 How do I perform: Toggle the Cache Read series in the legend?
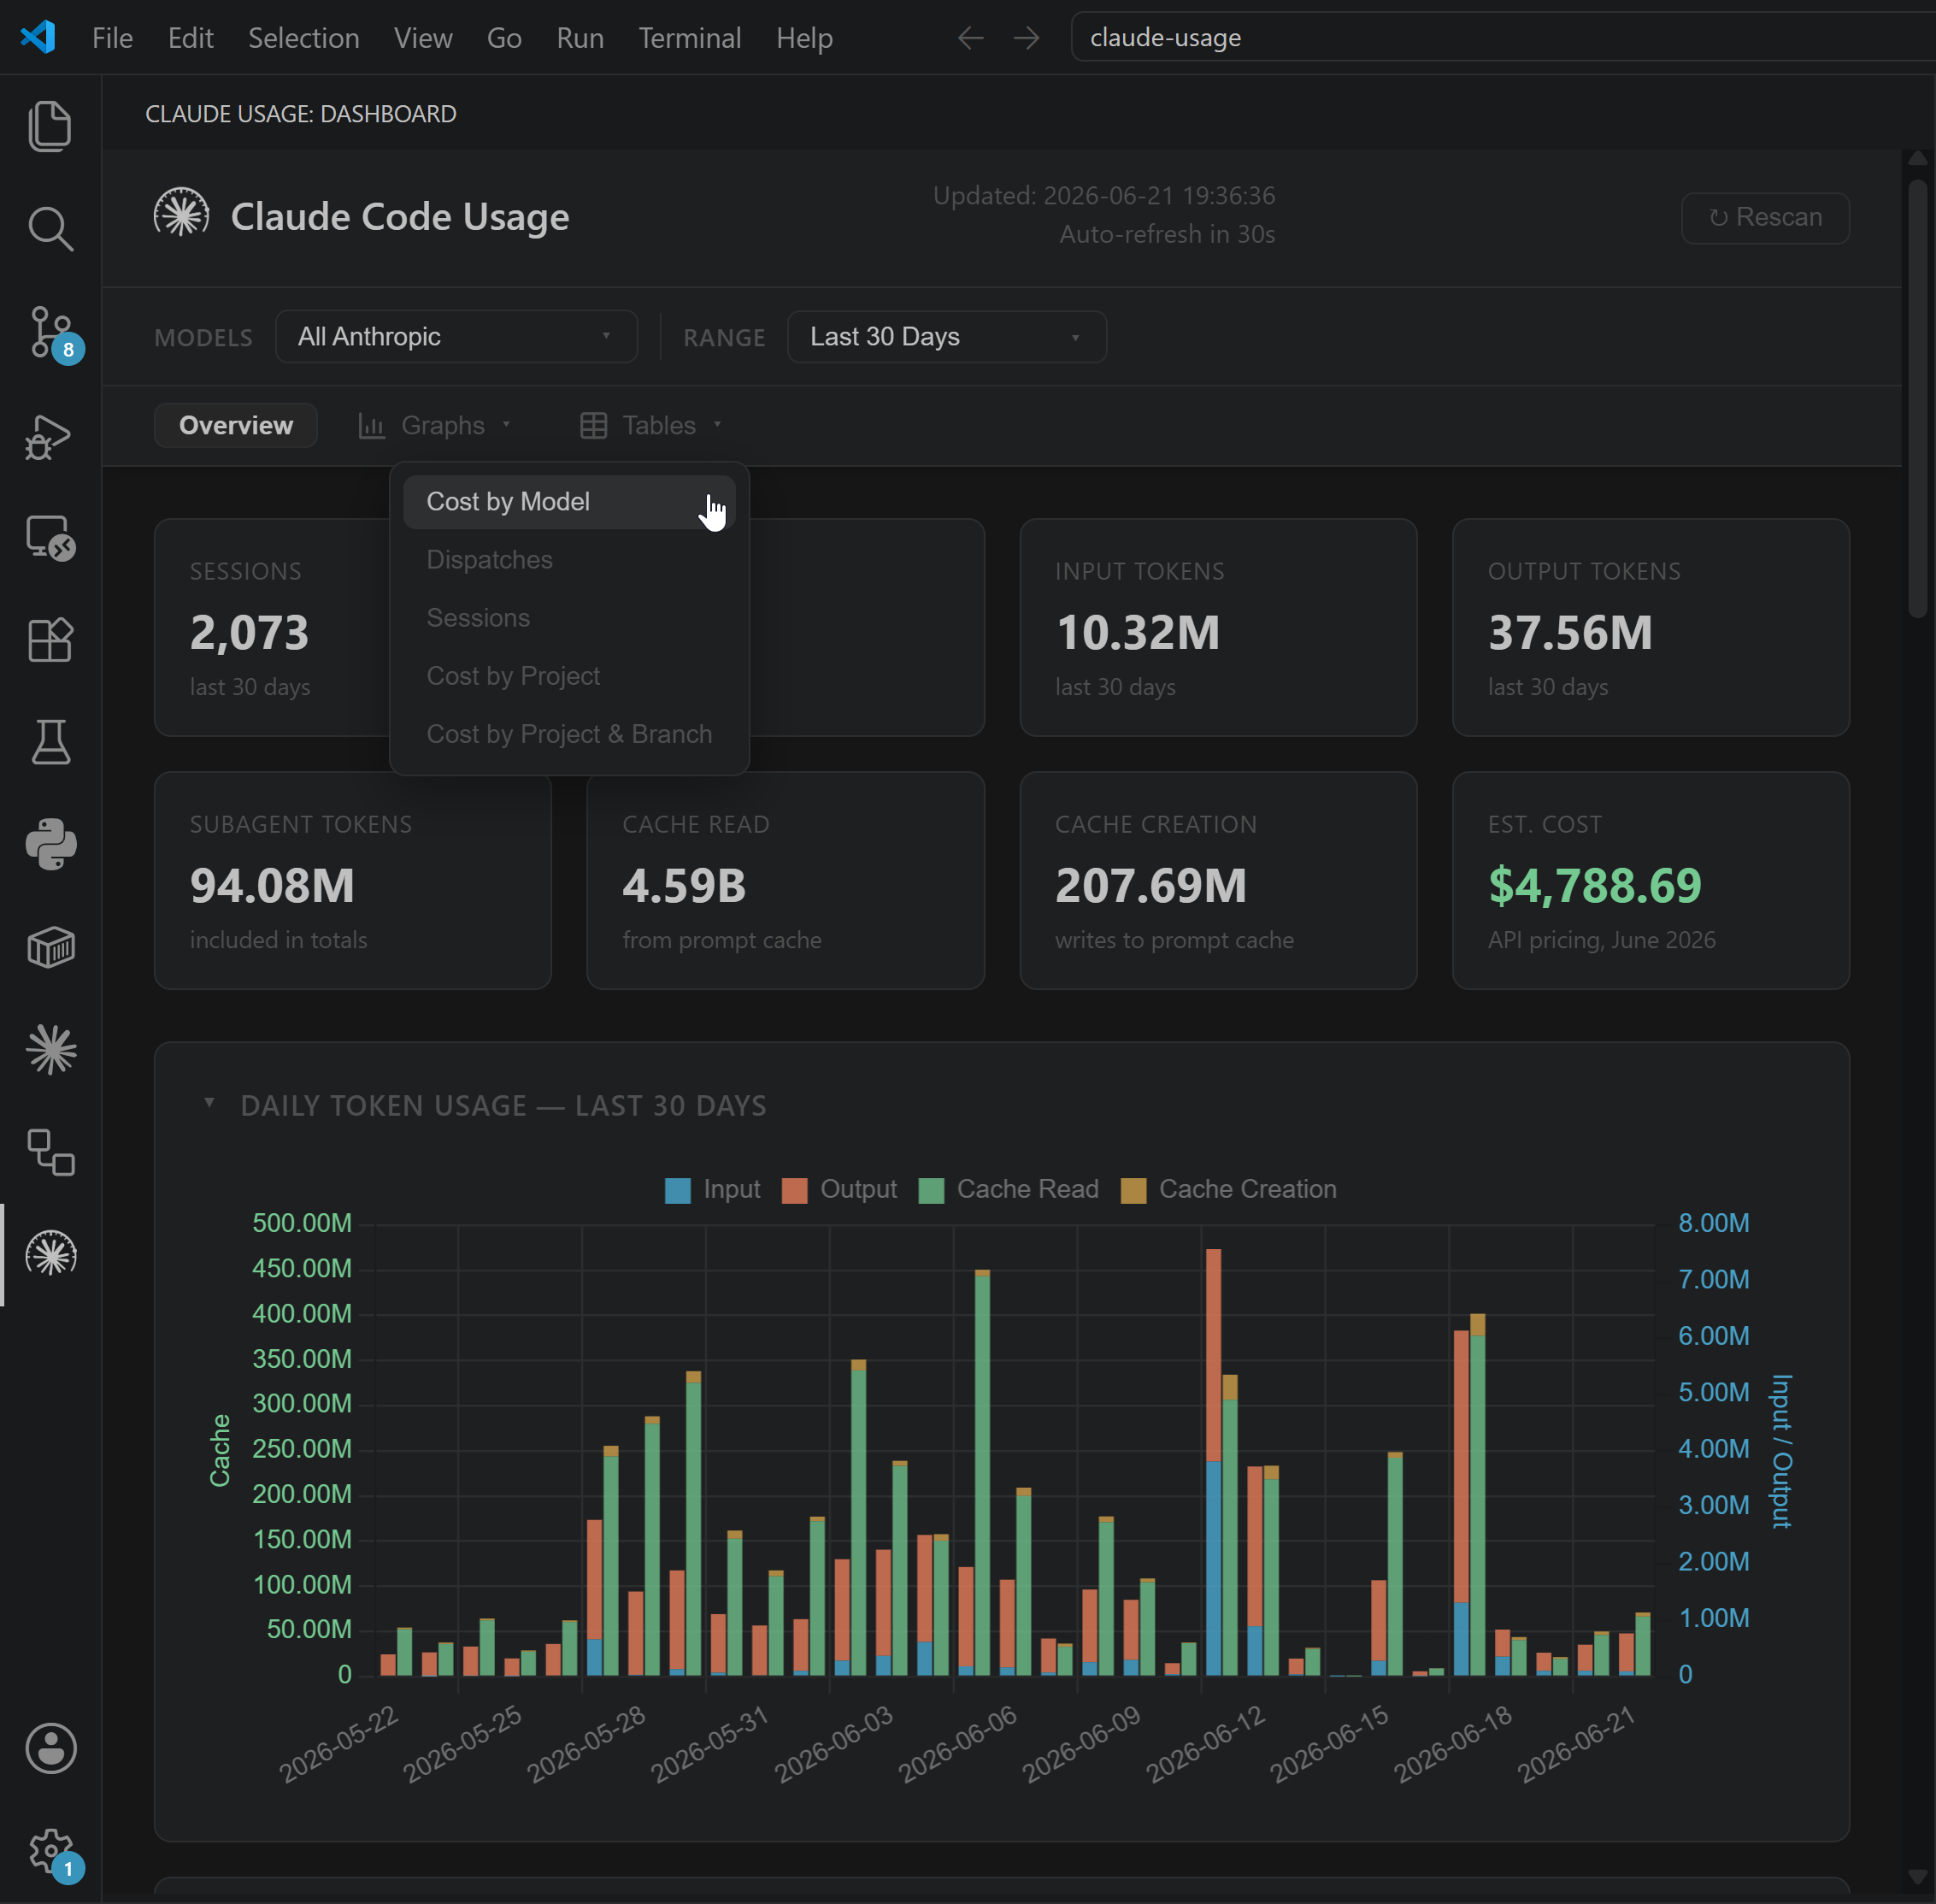(1008, 1190)
